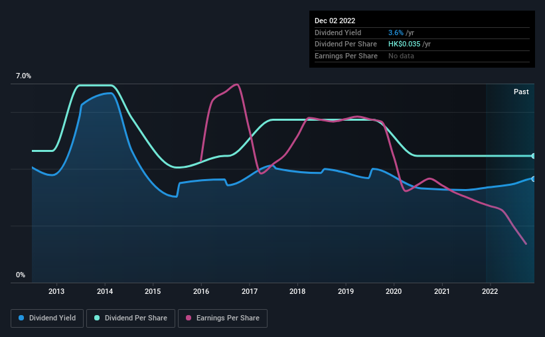The height and width of the screenshot is (337, 545).
Task: Select the 2017 x-axis label
Action: (x=249, y=291)
